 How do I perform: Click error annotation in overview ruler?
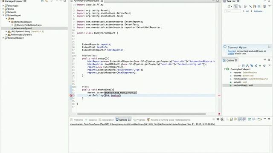[219, 95]
